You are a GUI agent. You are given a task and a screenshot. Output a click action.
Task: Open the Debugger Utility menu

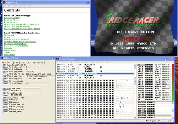[92, 62]
